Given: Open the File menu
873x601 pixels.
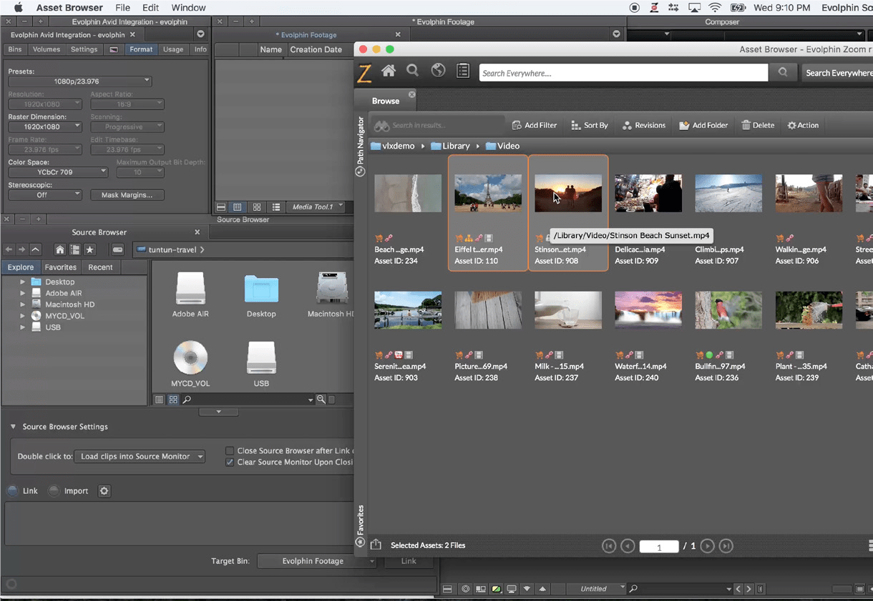Looking at the screenshot, I should point(122,8).
